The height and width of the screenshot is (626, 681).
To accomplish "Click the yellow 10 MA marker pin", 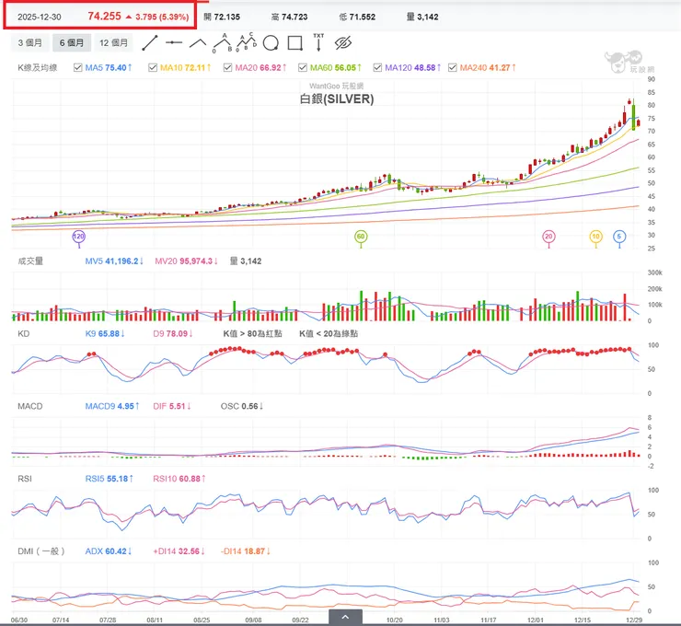I will [x=596, y=237].
